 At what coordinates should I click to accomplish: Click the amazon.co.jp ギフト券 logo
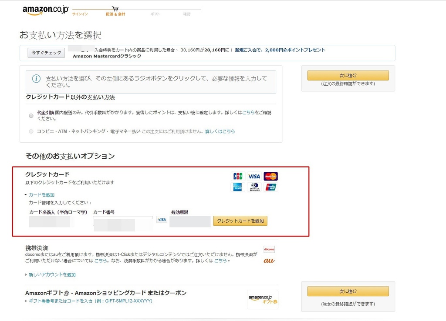click(x=263, y=299)
